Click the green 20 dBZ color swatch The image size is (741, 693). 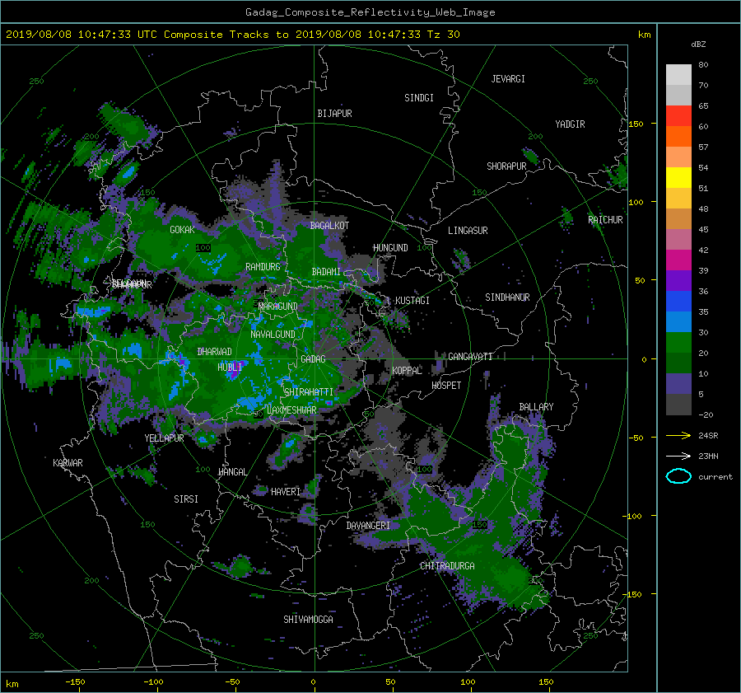[x=678, y=342]
